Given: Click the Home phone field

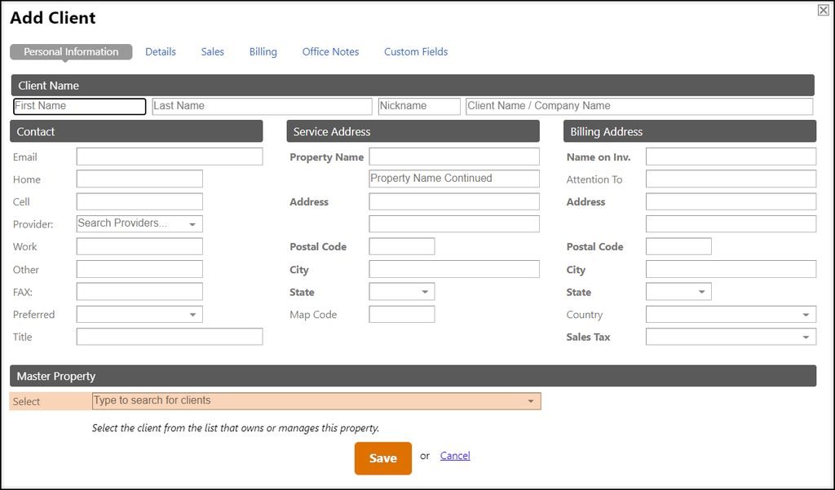Looking at the screenshot, I should (139, 179).
